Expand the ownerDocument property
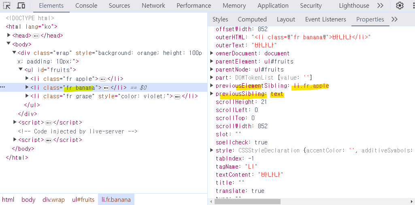The image size is (415, 205). coord(211,53)
